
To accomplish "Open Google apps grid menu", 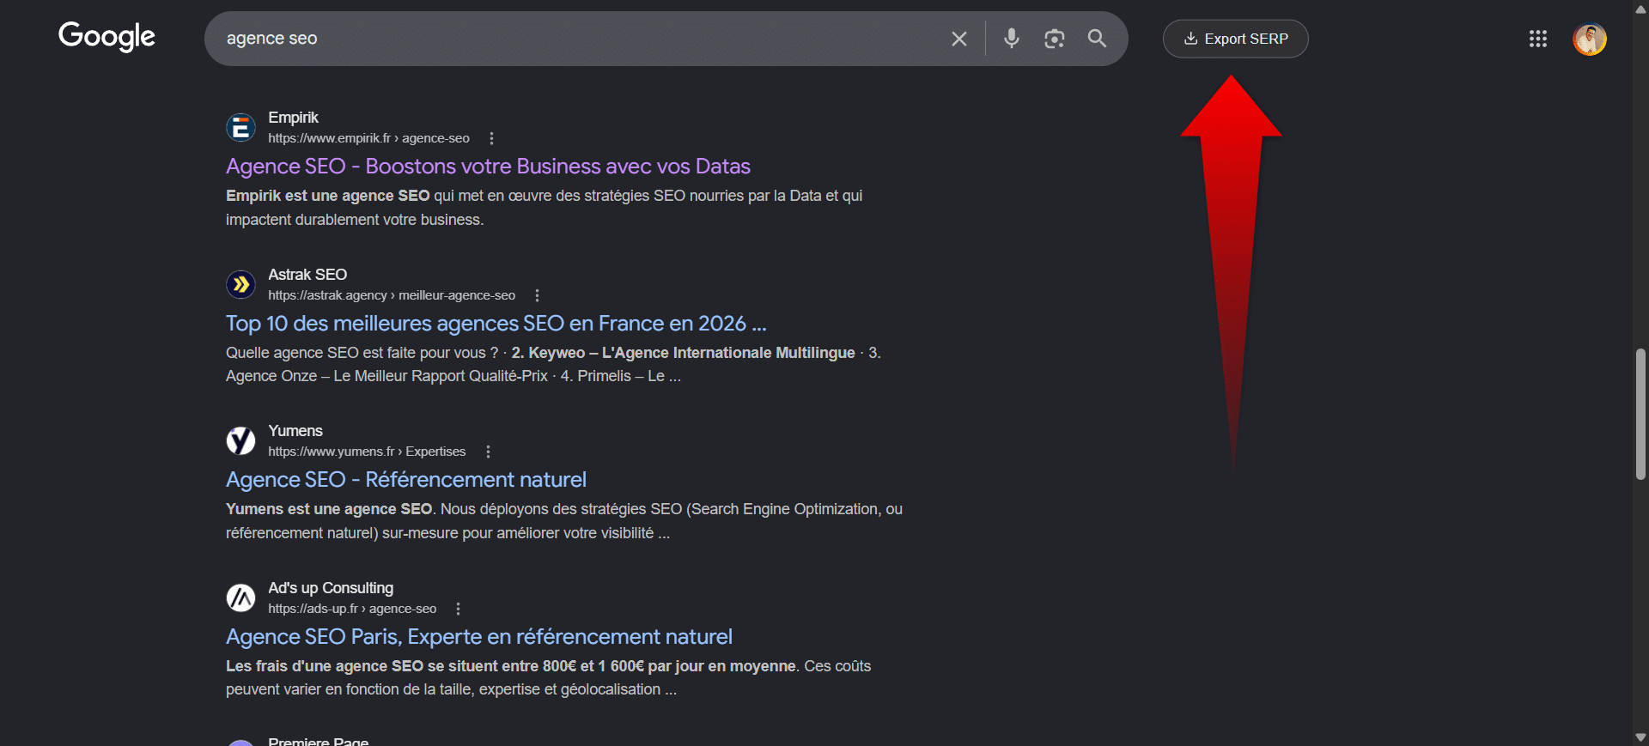I will [x=1537, y=39].
